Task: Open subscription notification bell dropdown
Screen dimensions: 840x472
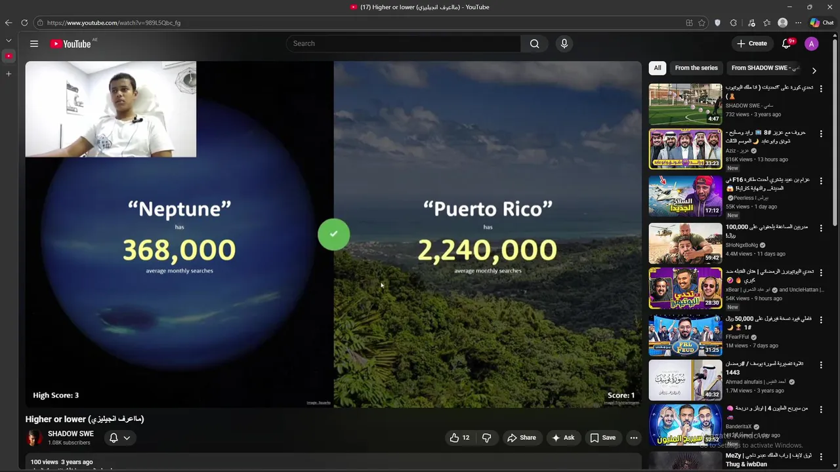Action: coord(119,438)
